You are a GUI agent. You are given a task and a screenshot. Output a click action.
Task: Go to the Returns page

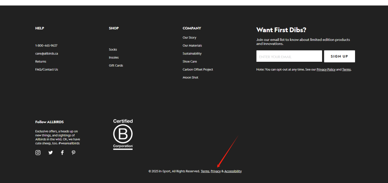point(41,61)
